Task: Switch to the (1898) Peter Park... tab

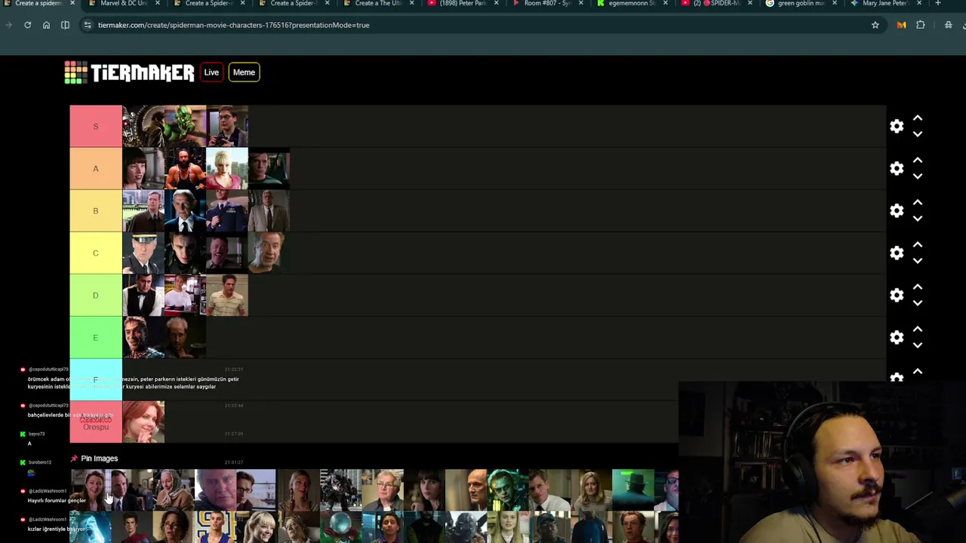Action: (462, 4)
